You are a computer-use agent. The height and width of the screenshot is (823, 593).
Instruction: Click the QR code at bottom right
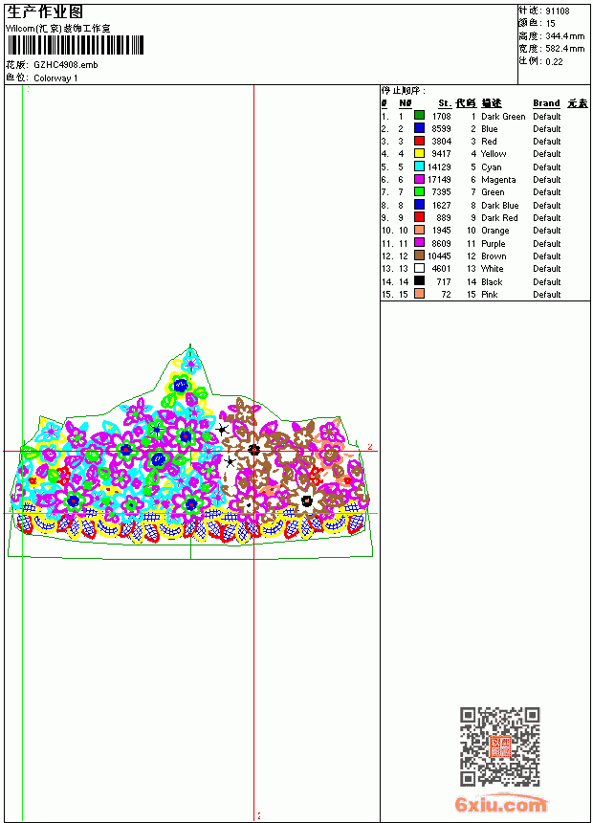499,746
